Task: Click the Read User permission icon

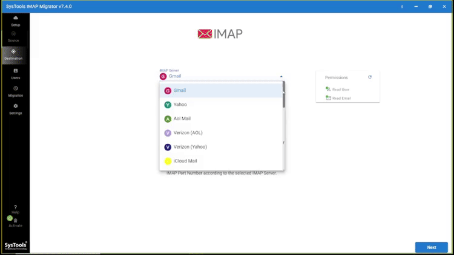Action: click(328, 89)
